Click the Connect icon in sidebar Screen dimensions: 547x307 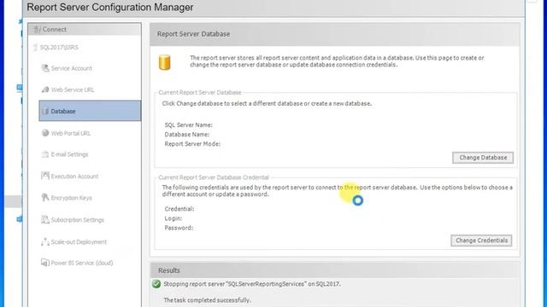pyautogui.click(x=37, y=30)
